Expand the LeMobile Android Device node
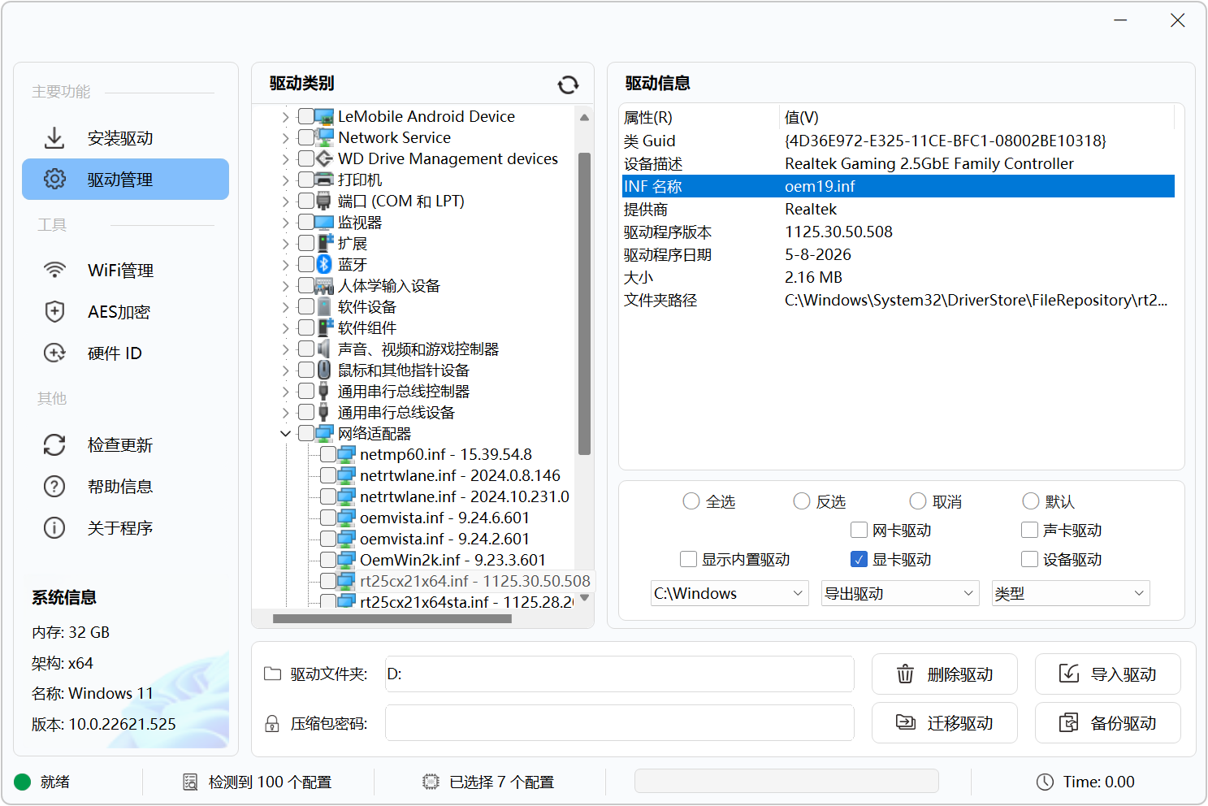The image size is (1208, 806). pyautogui.click(x=285, y=116)
